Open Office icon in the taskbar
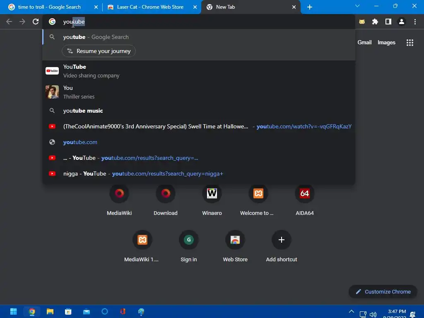The height and width of the screenshot is (318, 424). click(x=123, y=312)
